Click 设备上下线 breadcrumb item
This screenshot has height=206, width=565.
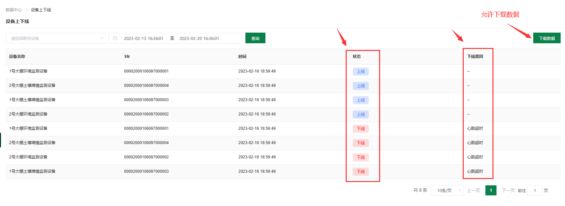41,10
